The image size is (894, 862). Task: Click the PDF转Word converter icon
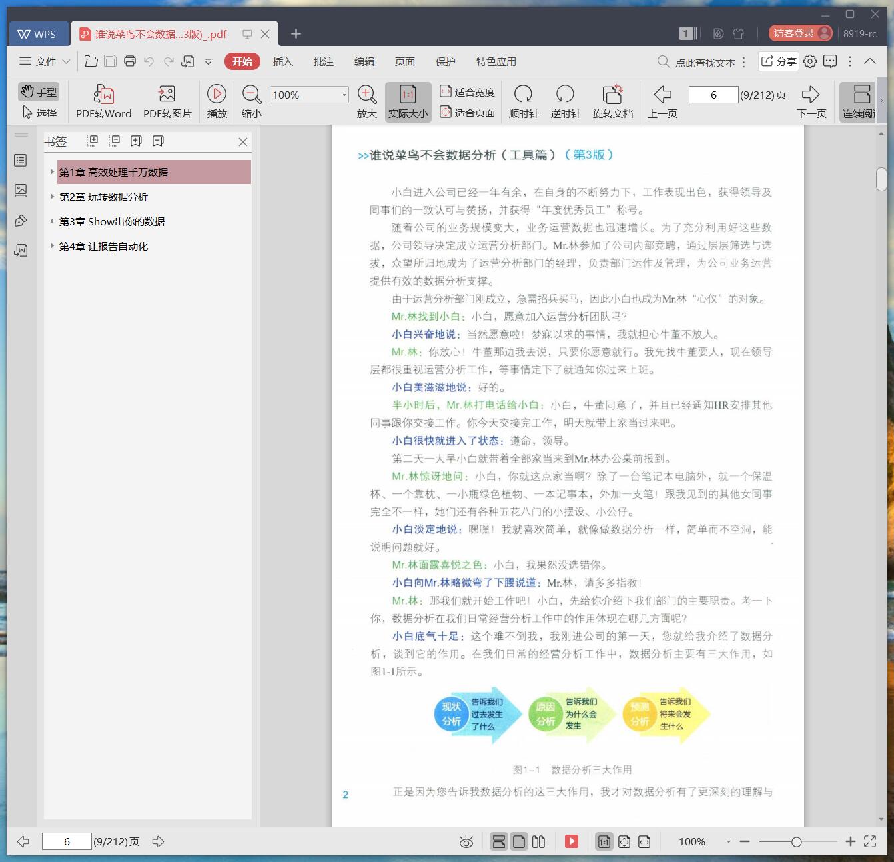(104, 94)
